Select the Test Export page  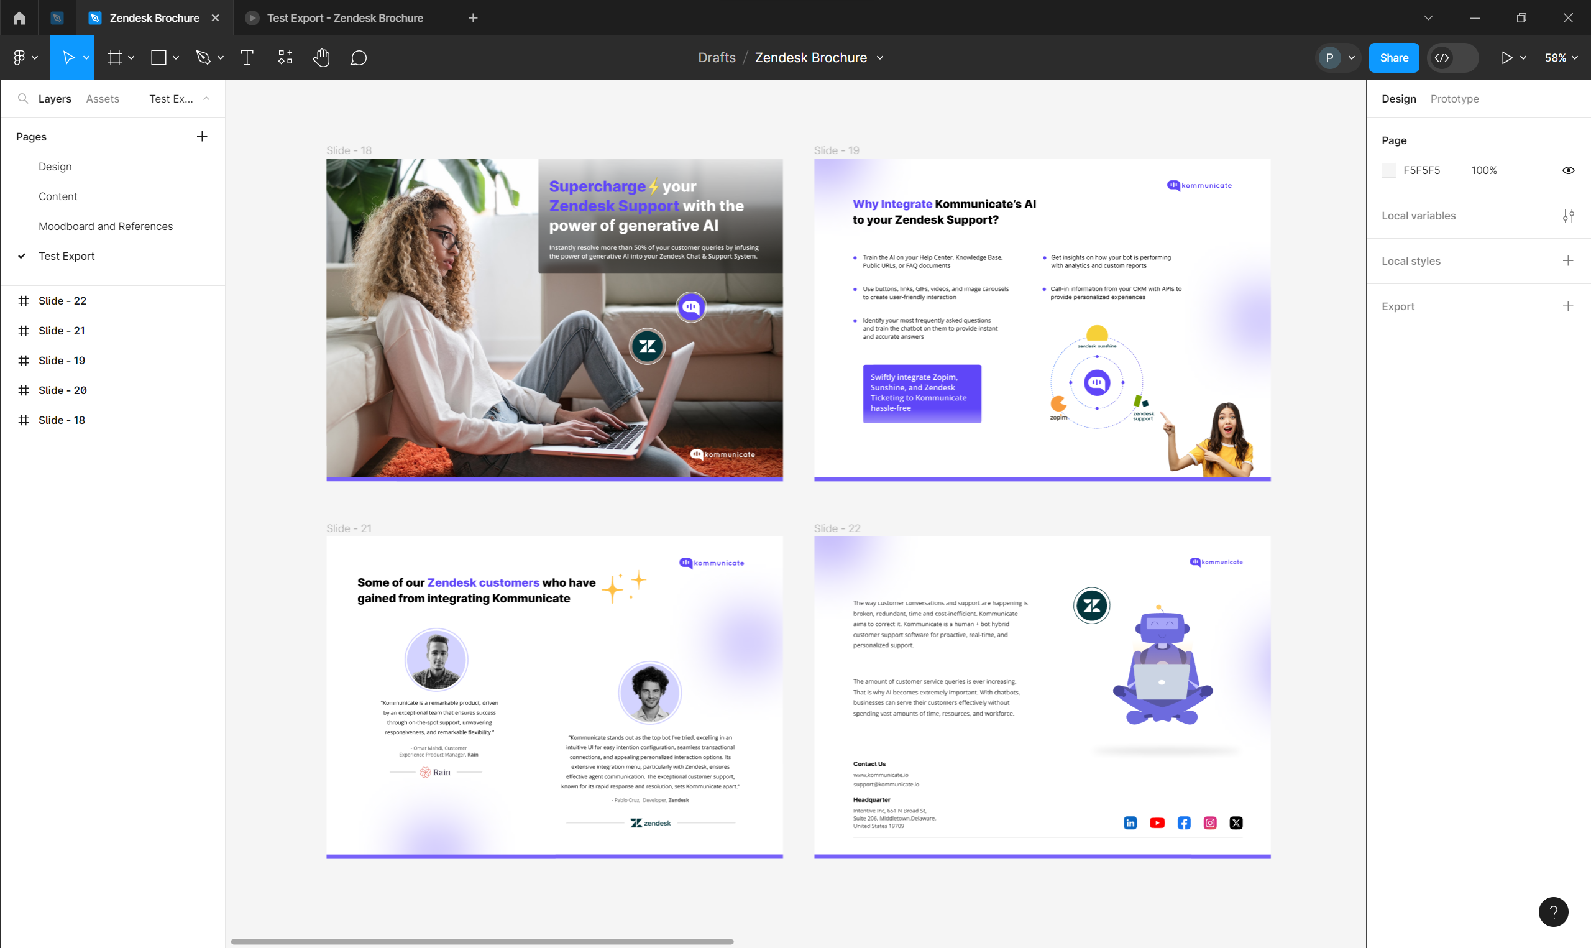(x=66, y=256)
